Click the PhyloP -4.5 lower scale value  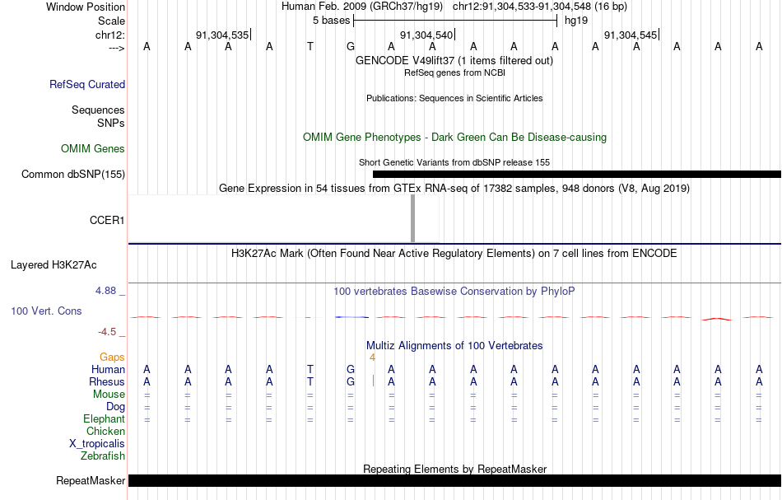point(107,332)
